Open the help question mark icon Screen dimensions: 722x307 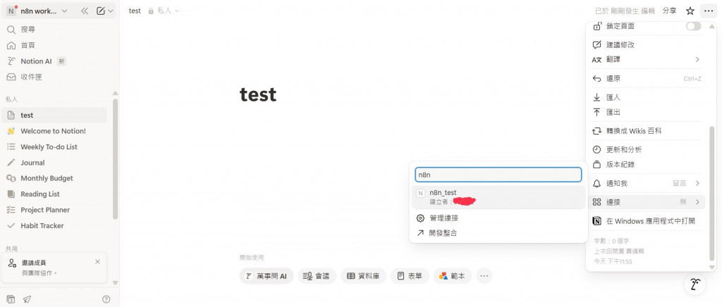coord(106,299)
